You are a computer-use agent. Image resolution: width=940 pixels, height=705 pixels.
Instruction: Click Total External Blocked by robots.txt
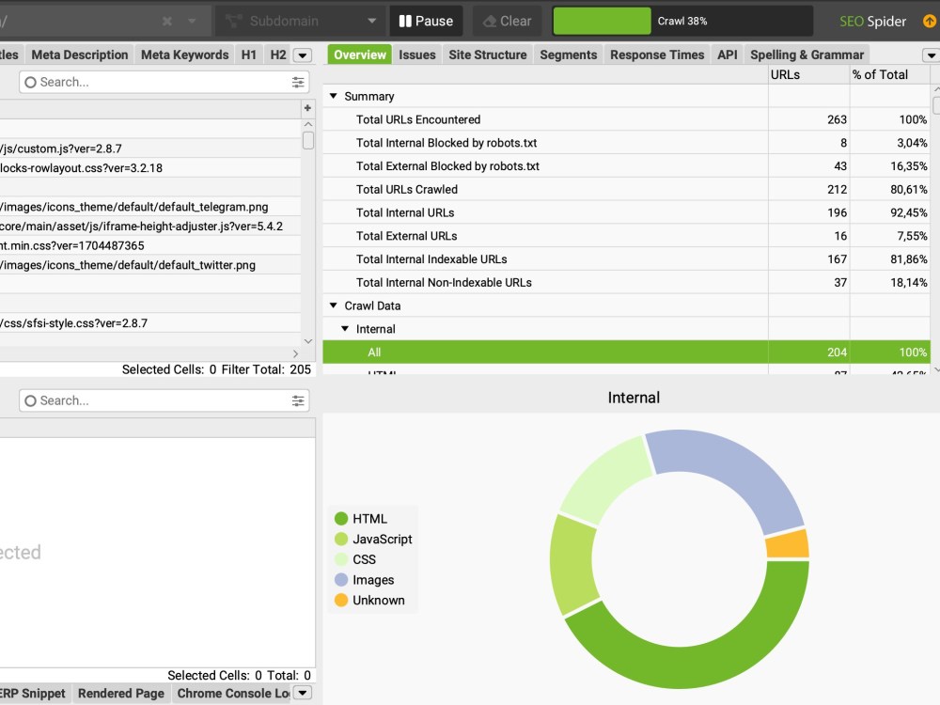(x=626, y=166)
